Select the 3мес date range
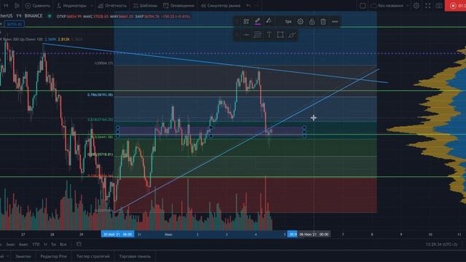466x262 pixels. tap(10, 245)
